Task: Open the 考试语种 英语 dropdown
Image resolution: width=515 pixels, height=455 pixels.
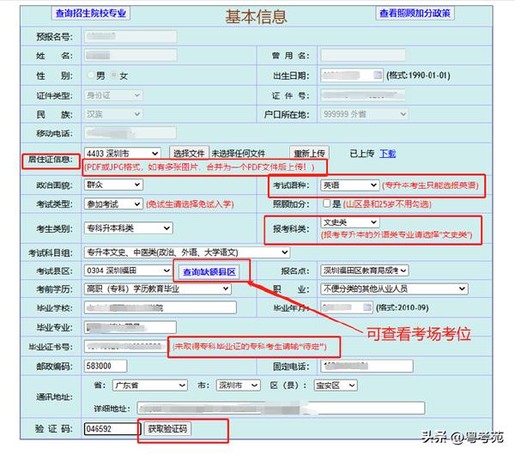Action: click(350, 185)
